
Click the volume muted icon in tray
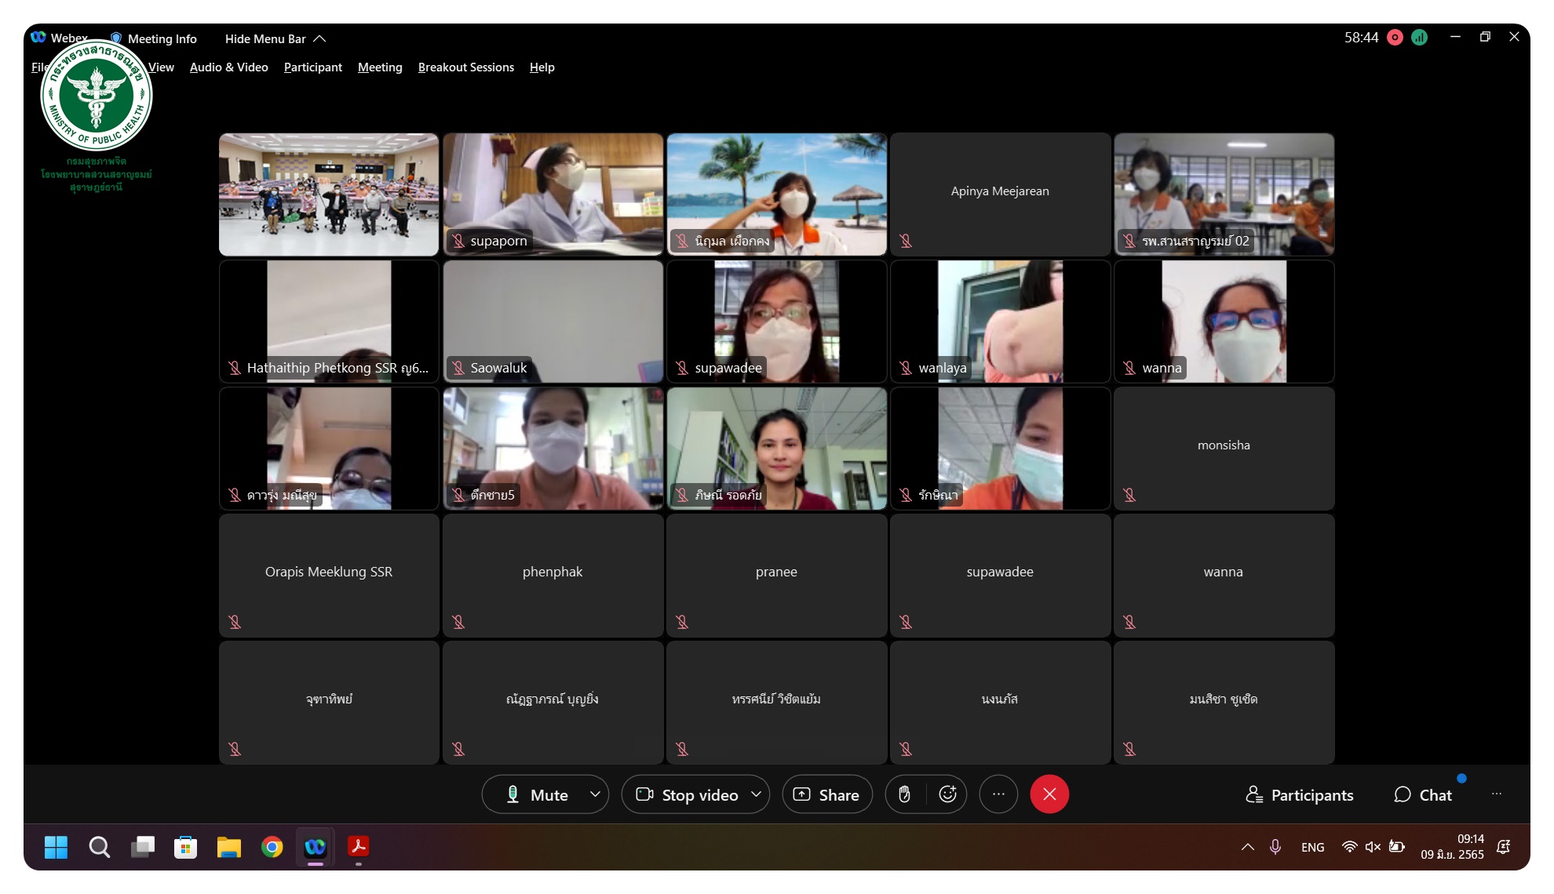(1373, 847)
